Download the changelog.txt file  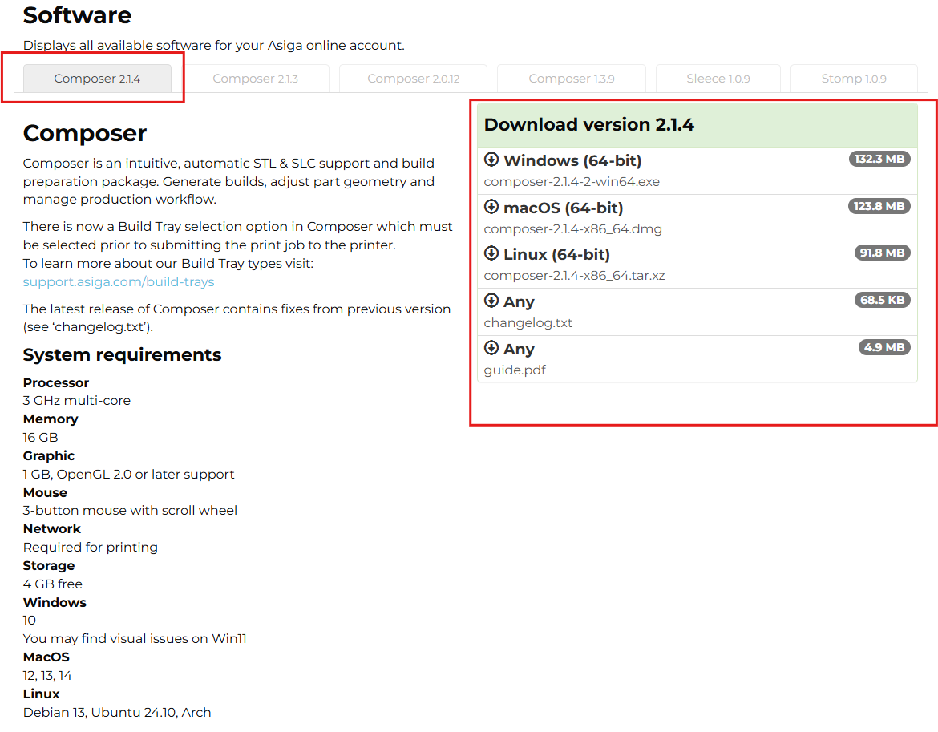click(528, 323)
